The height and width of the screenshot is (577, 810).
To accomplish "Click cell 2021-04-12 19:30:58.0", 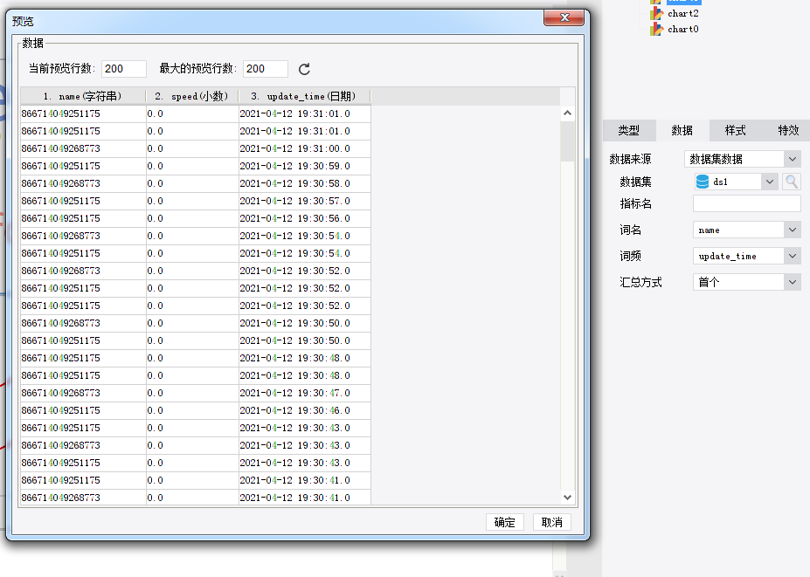I will click(x=305, y=183).
